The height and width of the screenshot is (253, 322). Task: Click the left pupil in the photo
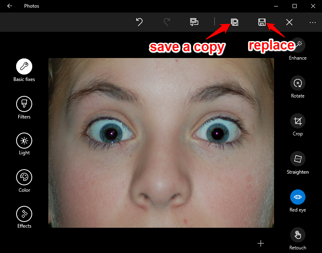click(111, 134)
